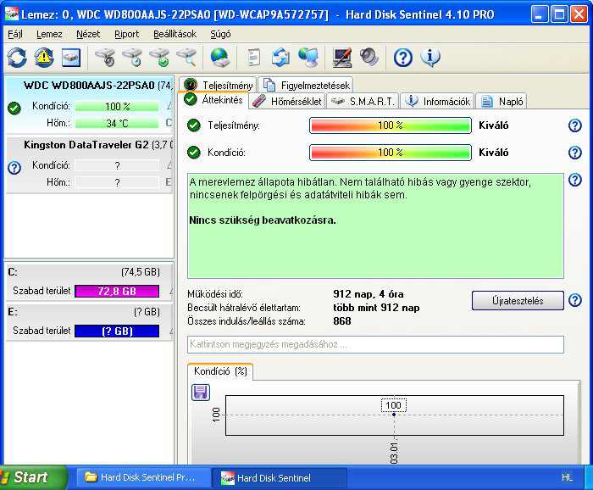Click help icon next to Újratesztelés button
This screenshot has width=593, height=490.
point(575,300)
